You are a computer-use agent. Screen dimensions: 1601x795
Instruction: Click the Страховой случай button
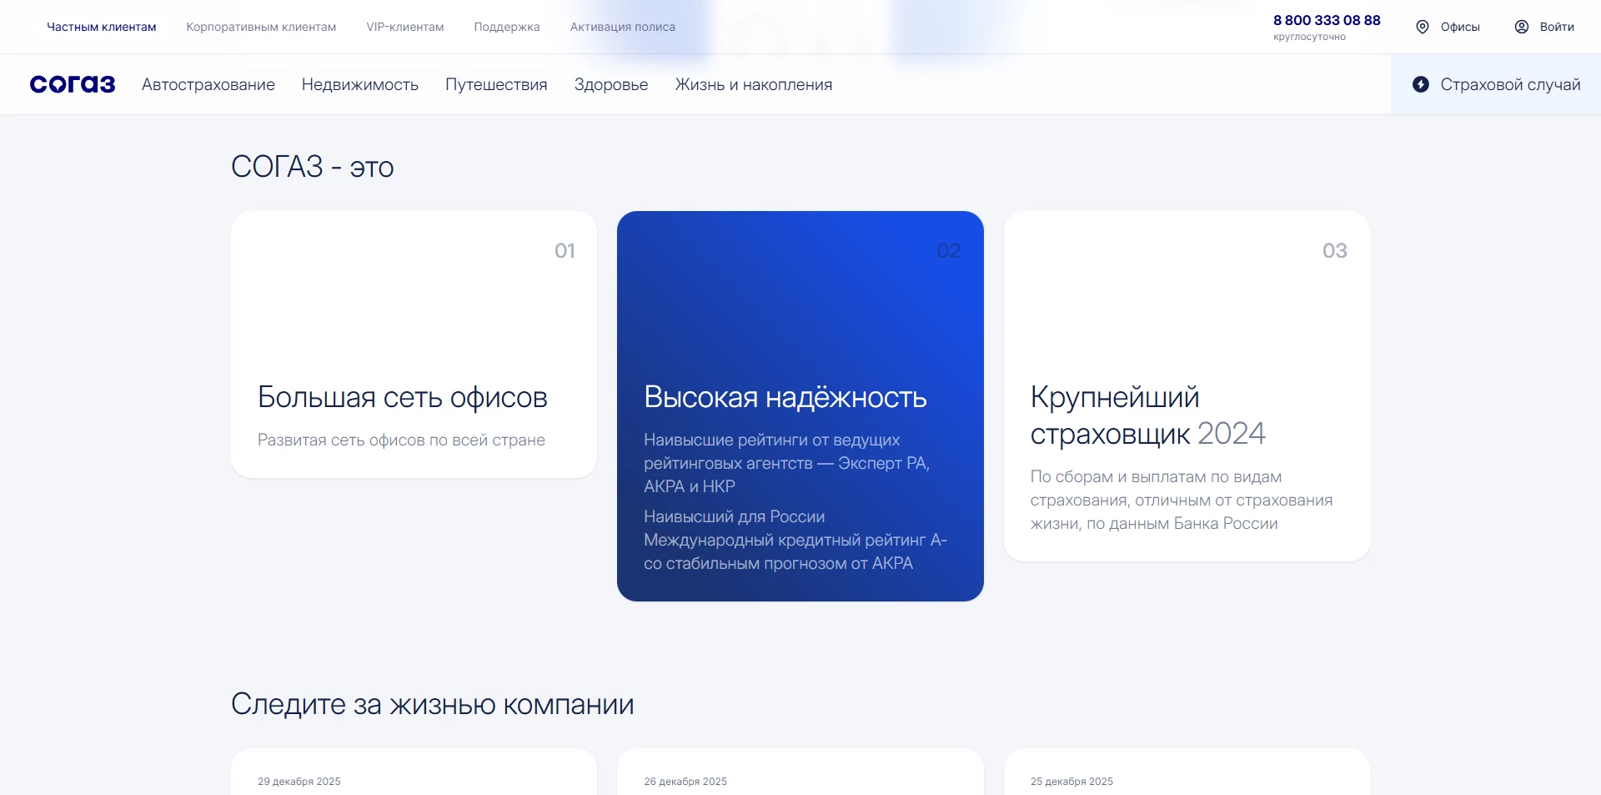[x=1511, y=84]
